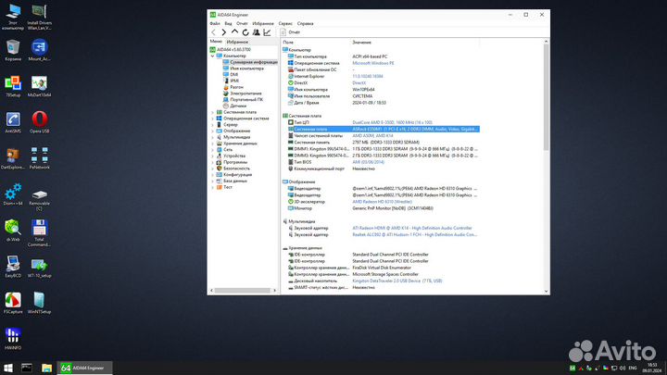
Task: Open the AMD Radeon HD 6310 (Wrestler) link
Action: coord(382,202)
